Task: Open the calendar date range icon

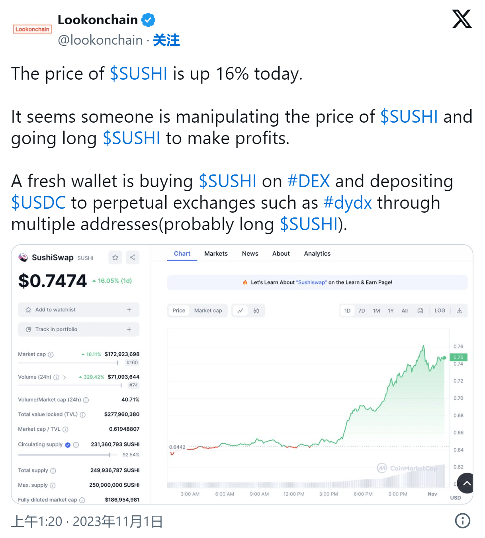Action: (420, 311)
